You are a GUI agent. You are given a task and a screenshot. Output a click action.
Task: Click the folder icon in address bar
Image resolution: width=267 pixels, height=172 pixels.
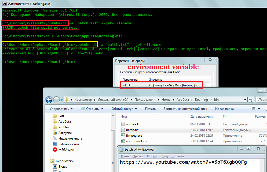click(x=67, y=100)
